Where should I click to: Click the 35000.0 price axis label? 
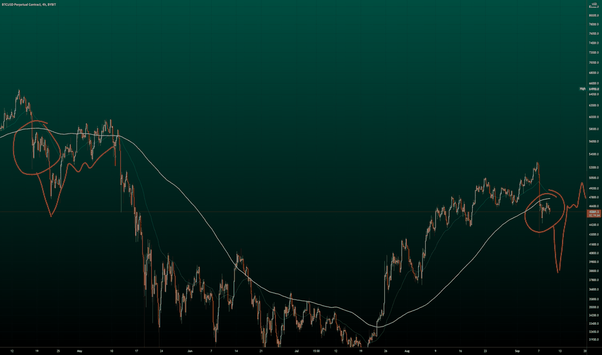tap(594, 307)
